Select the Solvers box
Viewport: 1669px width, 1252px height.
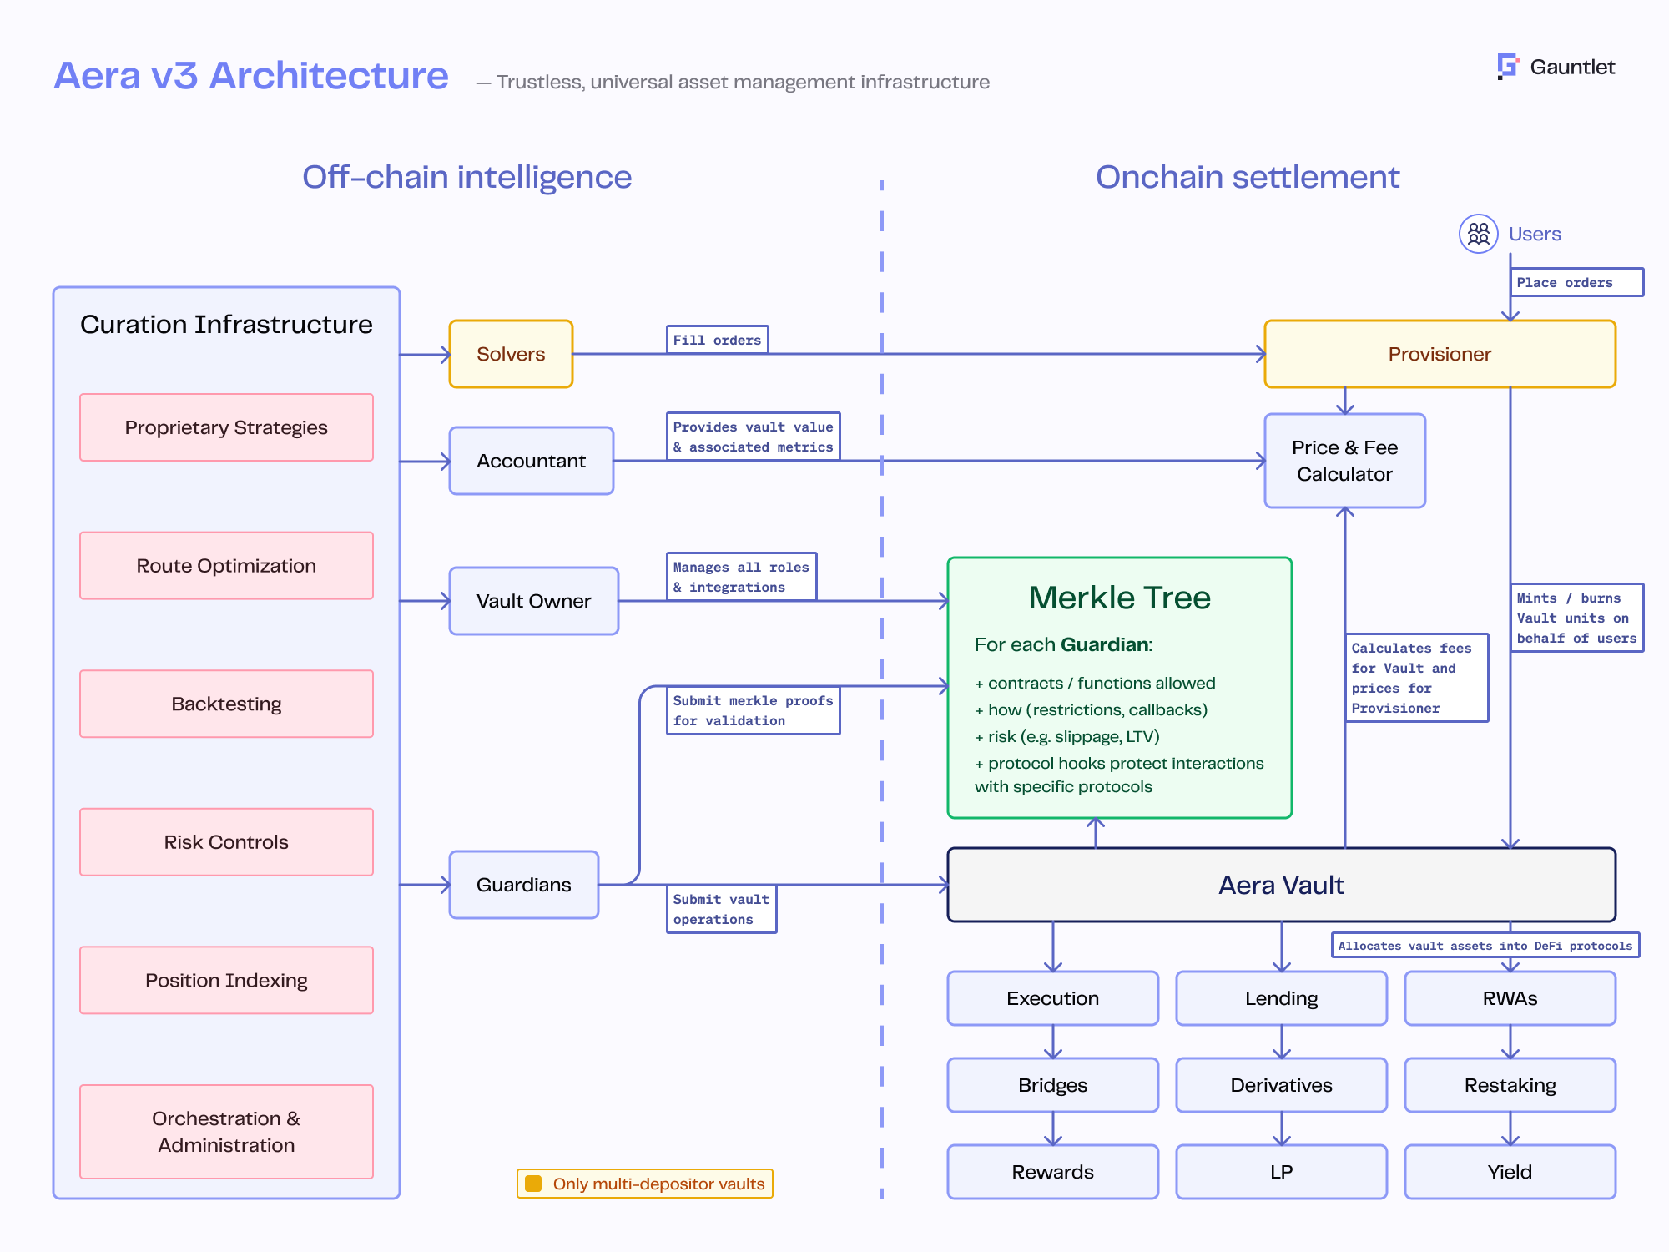(511, 354)
